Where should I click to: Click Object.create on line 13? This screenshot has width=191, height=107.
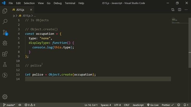pos(60,75)
